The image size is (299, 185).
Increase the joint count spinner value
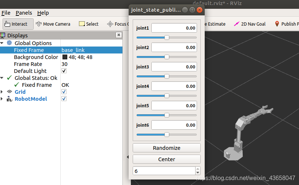click(198, 169)
